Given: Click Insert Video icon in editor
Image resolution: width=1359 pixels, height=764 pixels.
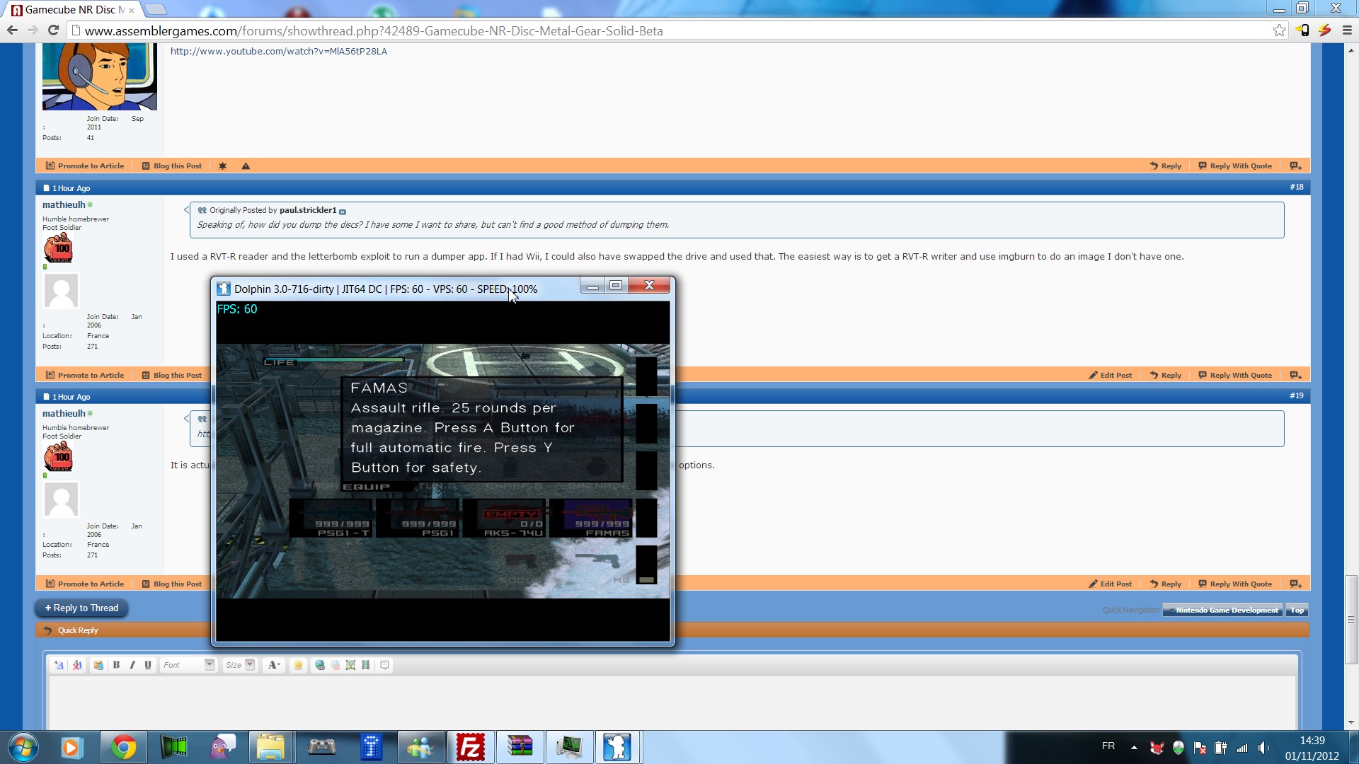Looking at the screenshot, I should tap(366, 665).
